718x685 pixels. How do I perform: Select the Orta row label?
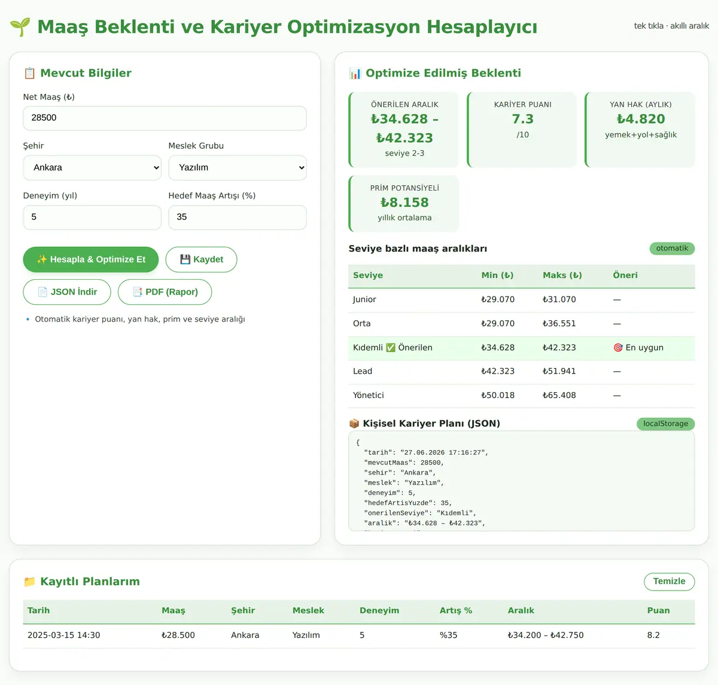[361, 323]
